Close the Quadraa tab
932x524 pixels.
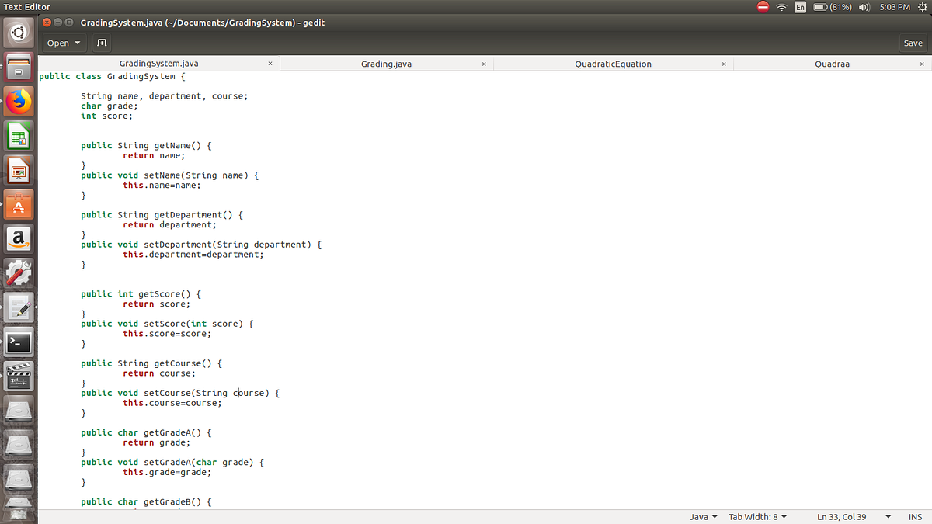pos(921,64)
